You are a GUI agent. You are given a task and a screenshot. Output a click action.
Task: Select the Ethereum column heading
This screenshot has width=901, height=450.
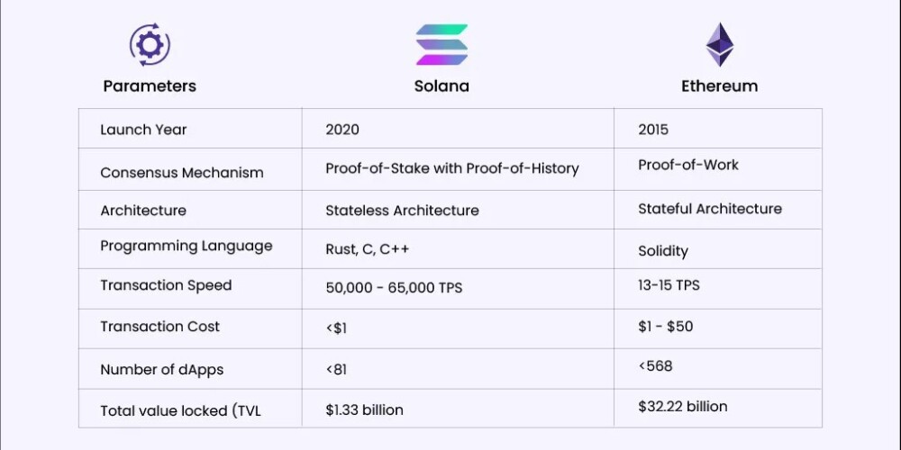pyautogui.click(x=719, y=86)
